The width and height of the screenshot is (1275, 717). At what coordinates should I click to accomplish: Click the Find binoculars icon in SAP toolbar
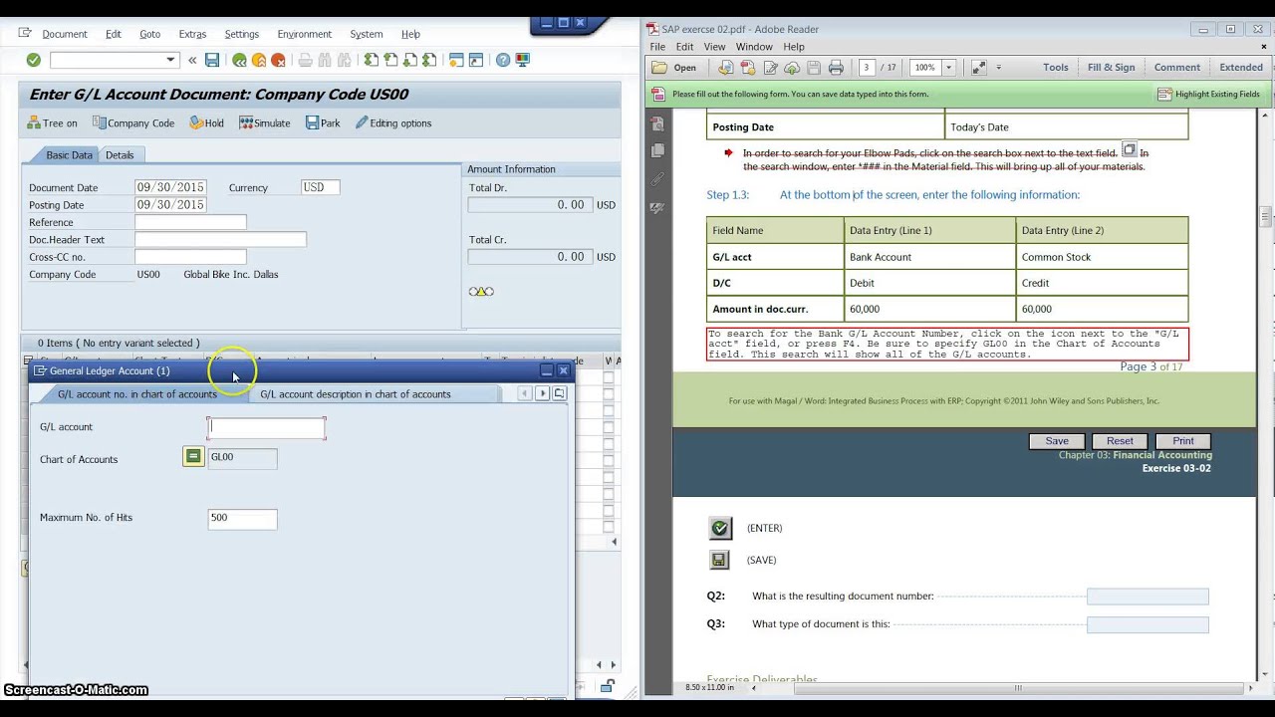tap(325, 61)
